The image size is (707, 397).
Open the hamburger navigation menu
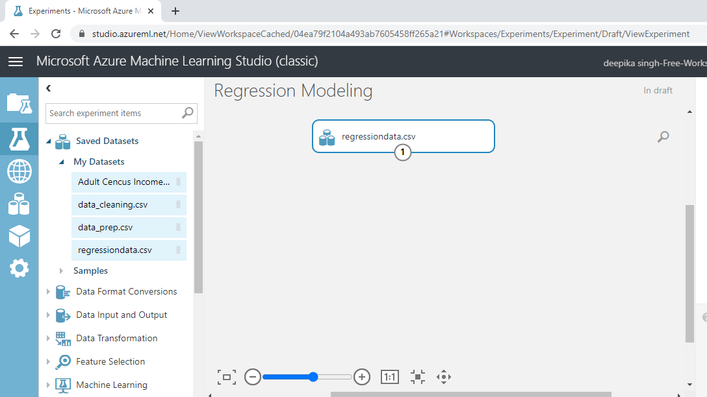tap(16, 61)
